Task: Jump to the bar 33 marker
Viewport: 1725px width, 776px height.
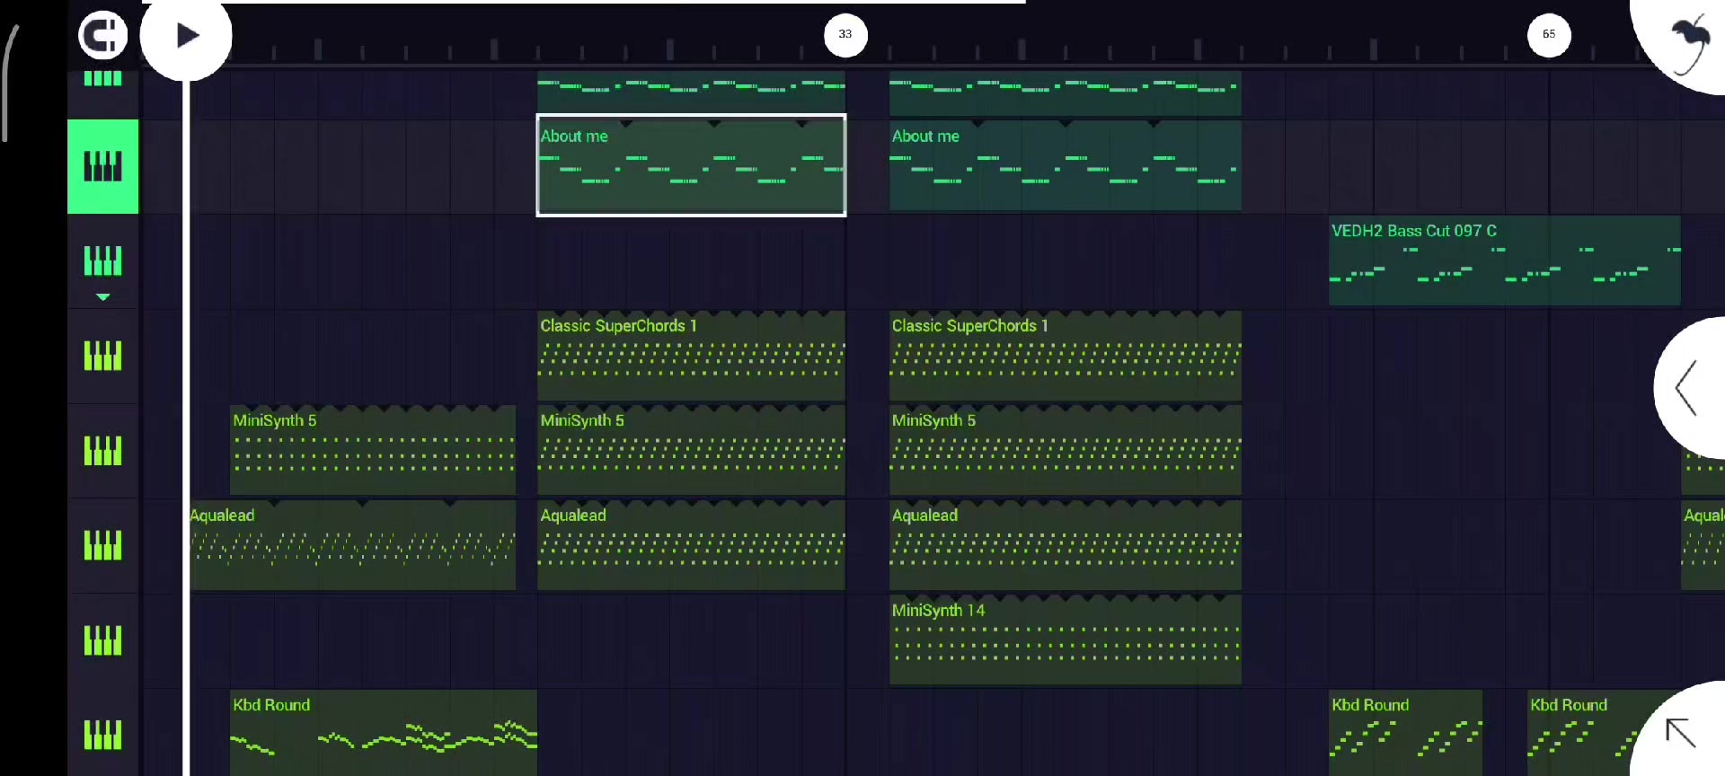Action: pyautogui.click(x=845, y=35)
